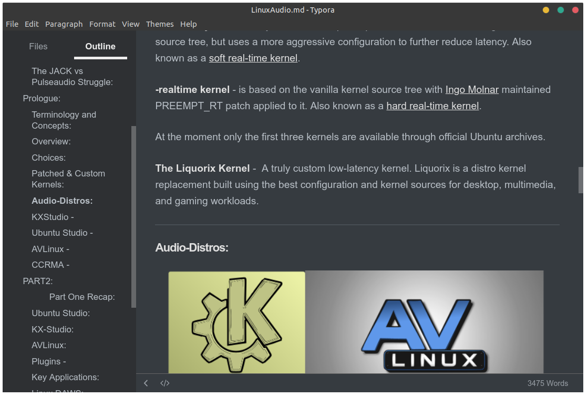Click the red close window button

click(x=575, y=10)
